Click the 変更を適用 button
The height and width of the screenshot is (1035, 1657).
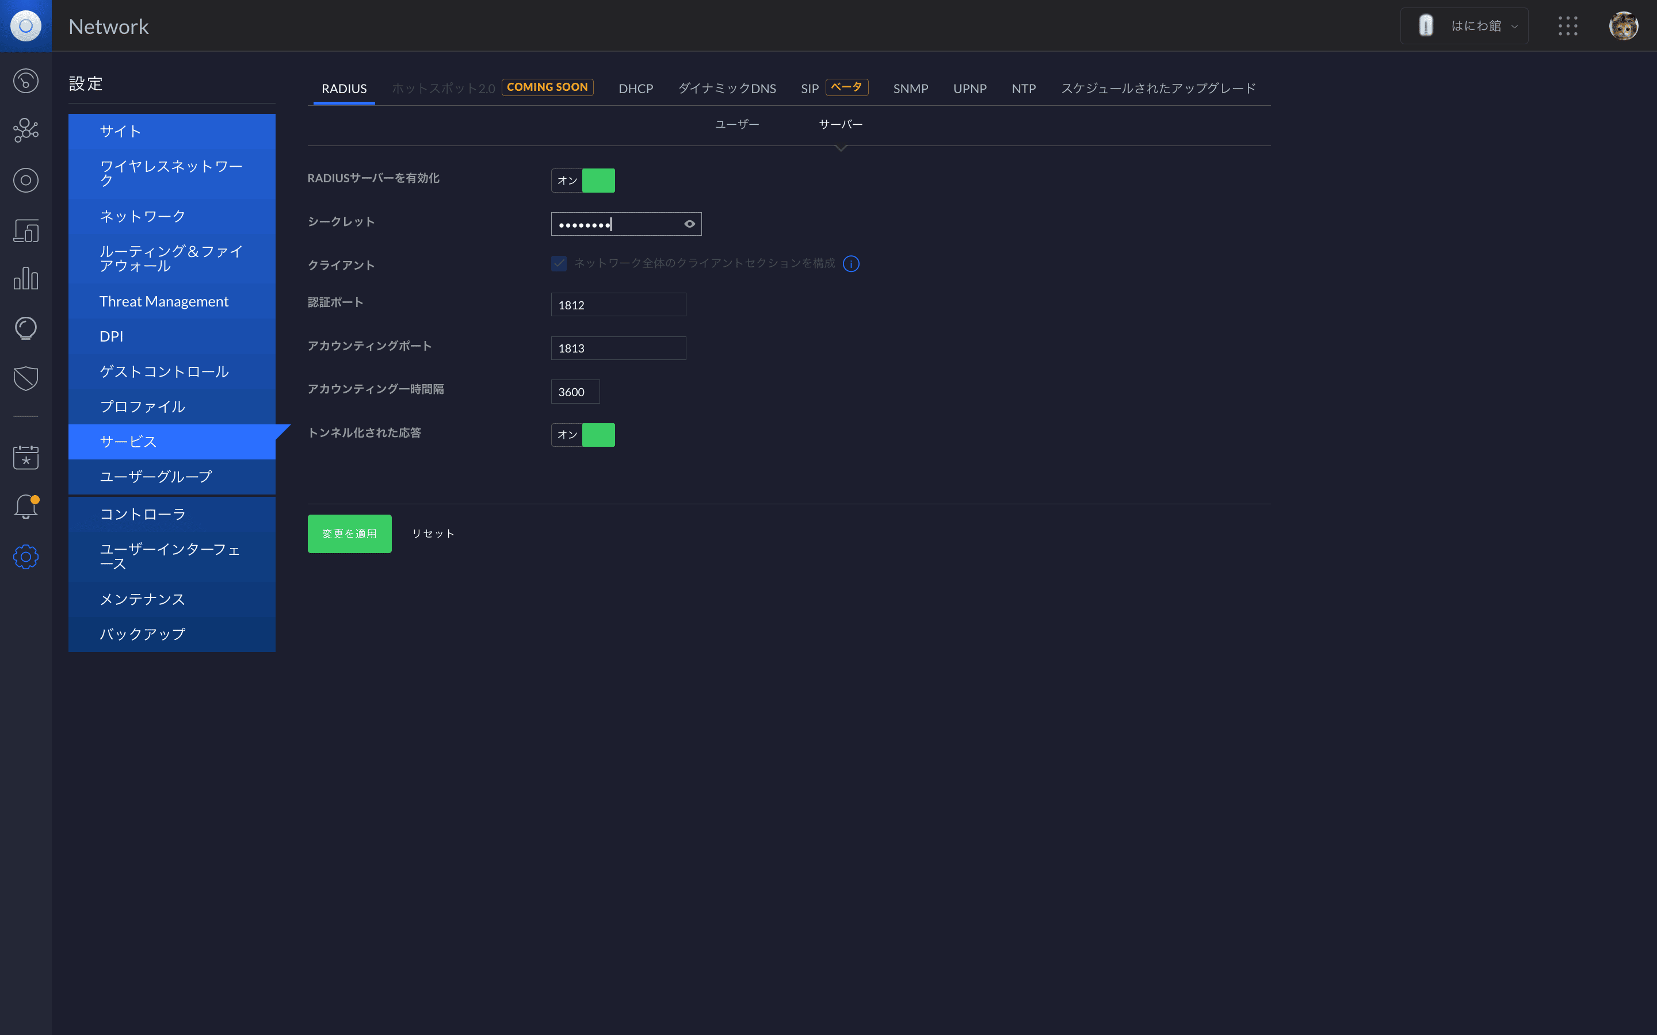(x=349, y=533)
